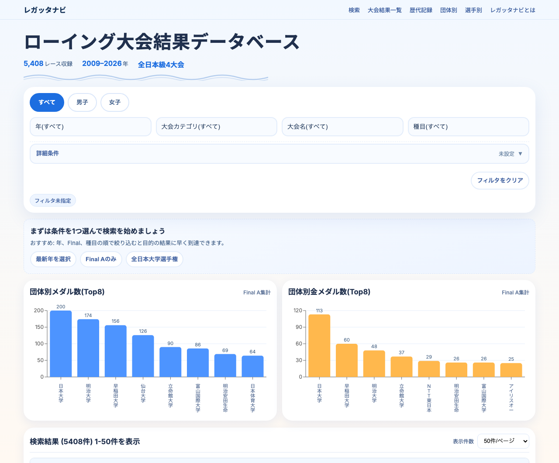Click the 立命館大学 blue bar (90)
This screenshot has width=559, height=463.
coord(170,362)
